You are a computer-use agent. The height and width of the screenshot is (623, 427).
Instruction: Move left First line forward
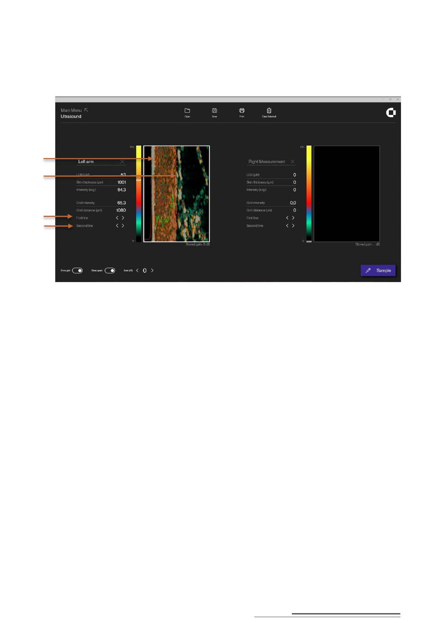[x=123, y=218]
